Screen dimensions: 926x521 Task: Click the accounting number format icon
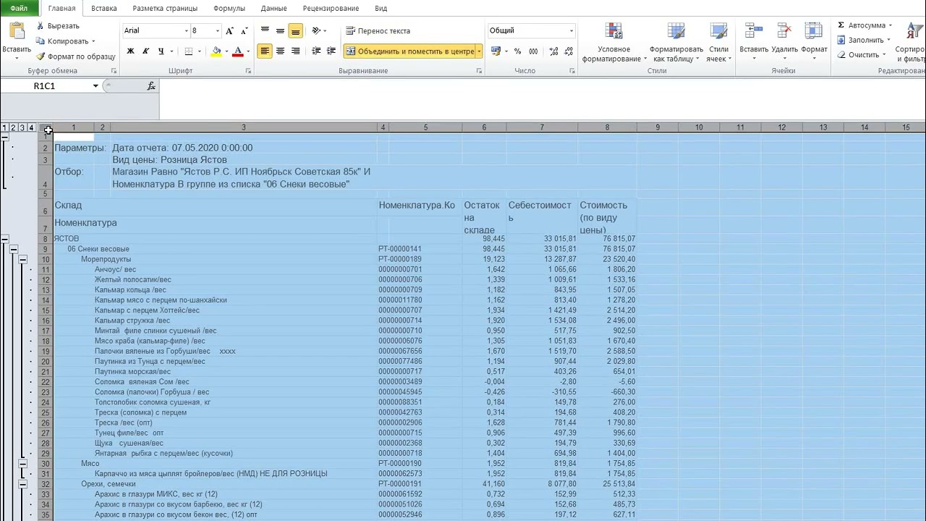496,51
